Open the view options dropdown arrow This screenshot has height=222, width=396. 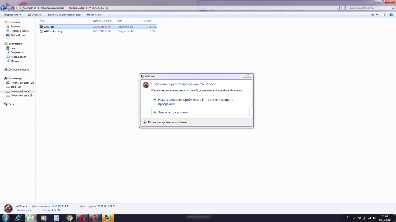[377, 15]
